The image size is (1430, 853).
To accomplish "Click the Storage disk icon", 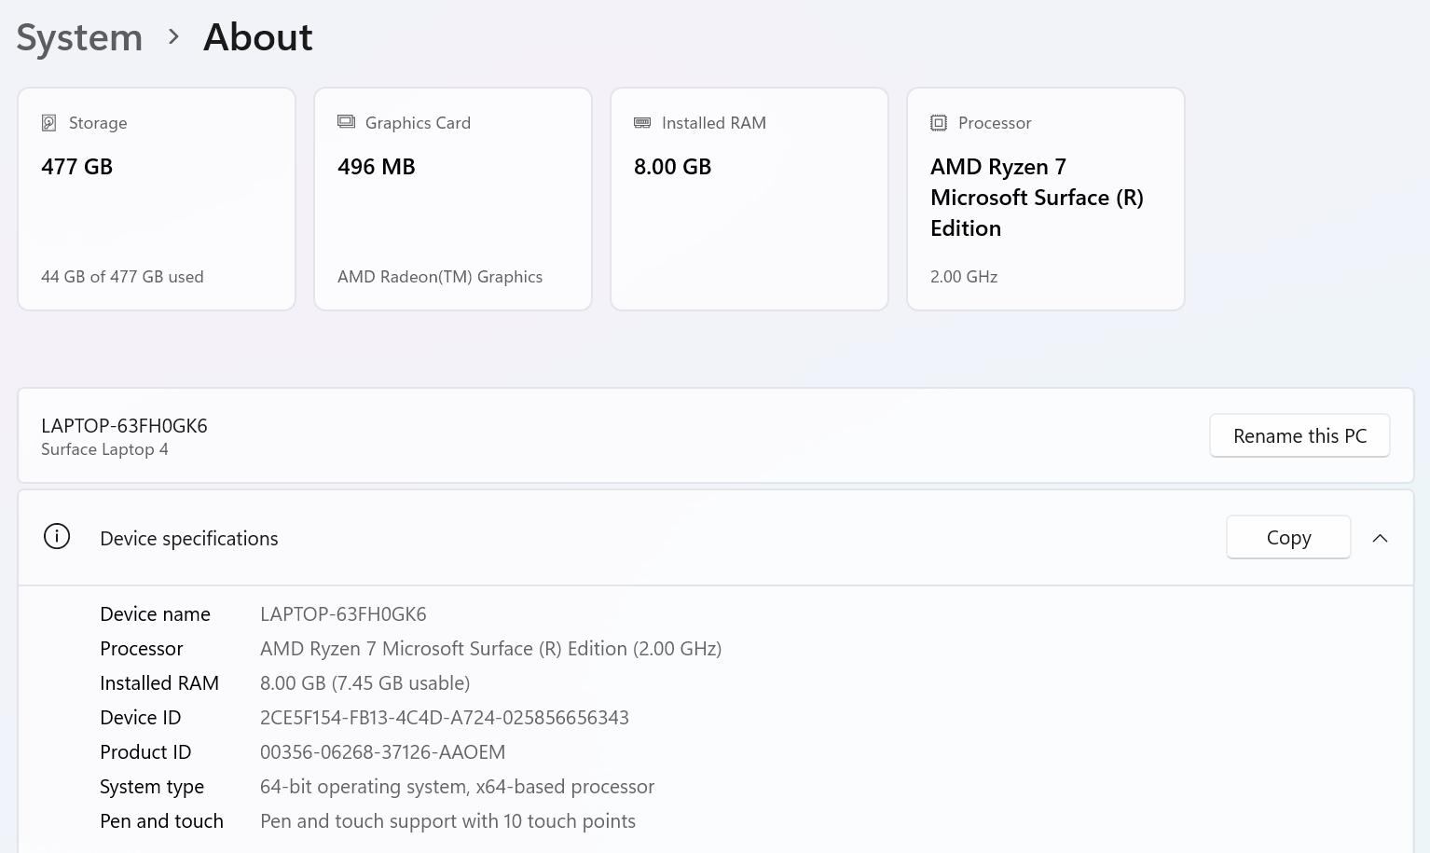I will coord(49,123).
